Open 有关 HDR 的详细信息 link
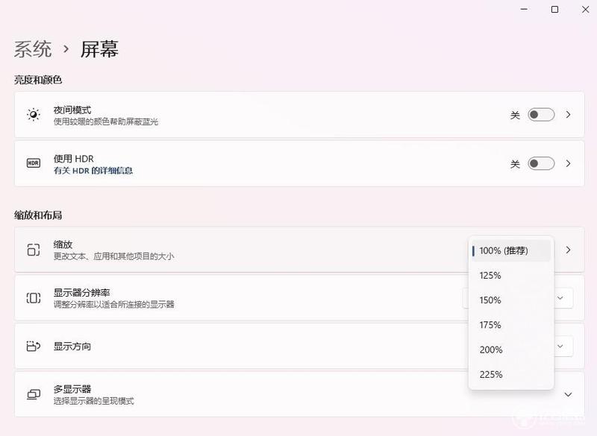Screen dimensions: 597x436 pyautogui.click(x=93, y=171)
